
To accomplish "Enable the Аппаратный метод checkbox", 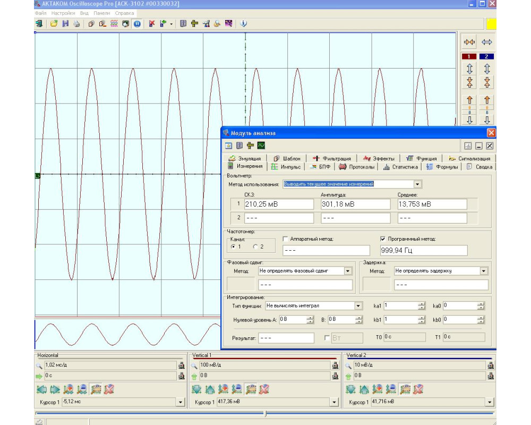I will coord(286,239).
